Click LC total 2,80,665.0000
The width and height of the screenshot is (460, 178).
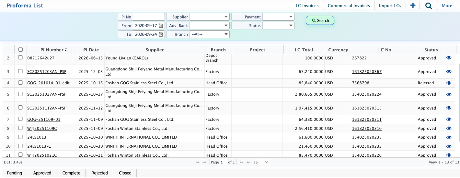(x=309, y=94)
